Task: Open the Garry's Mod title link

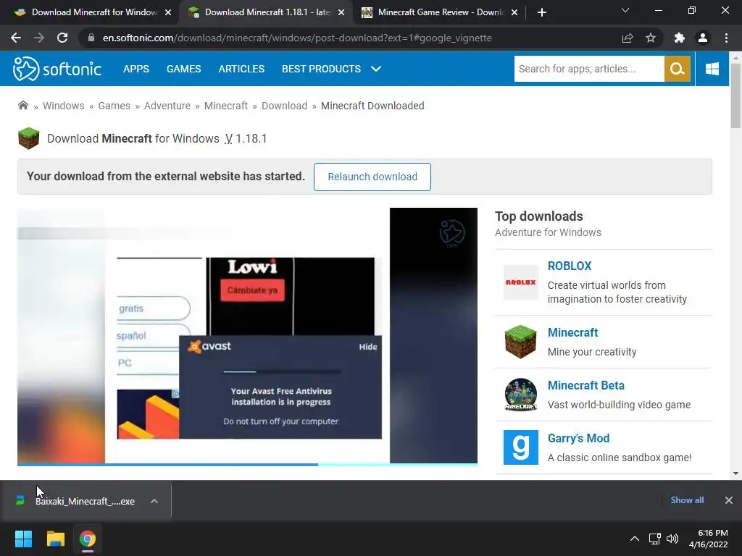Action: [x=578, y=438]
